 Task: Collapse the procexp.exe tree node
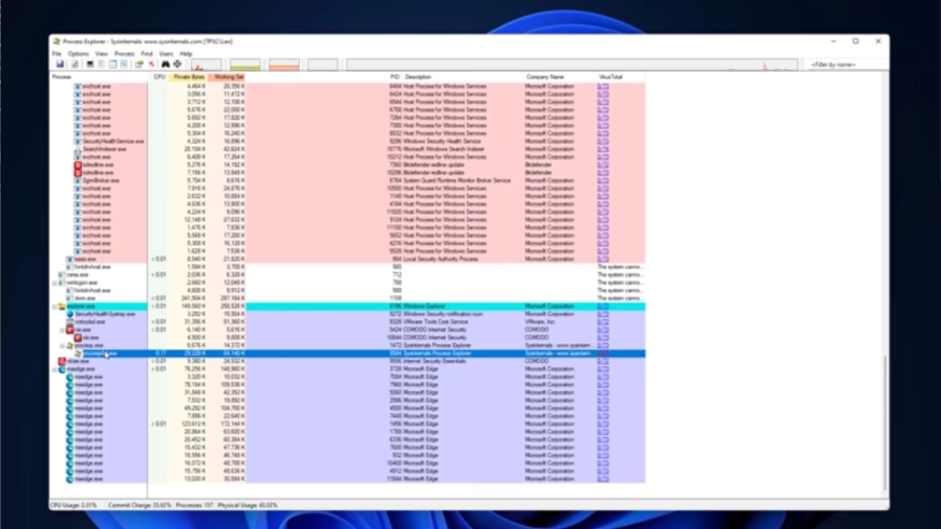click(x=62, y=346)
